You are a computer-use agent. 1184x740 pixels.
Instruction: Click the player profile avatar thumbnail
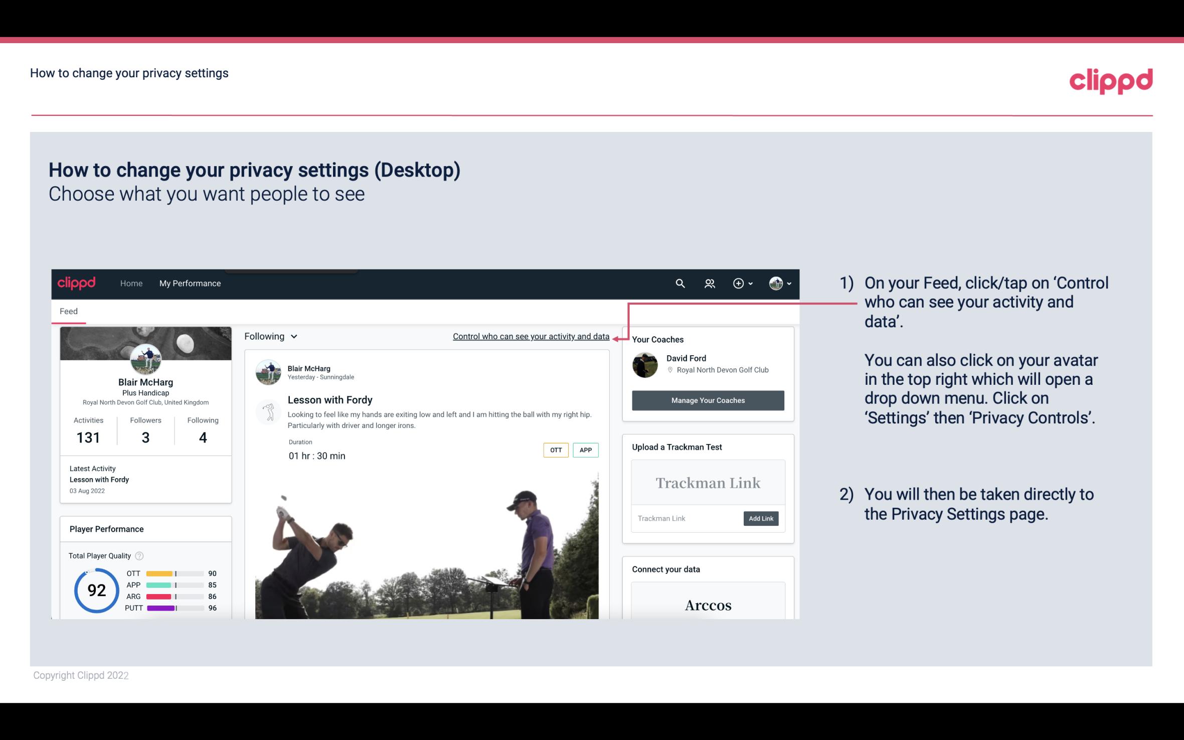[145, 359]
